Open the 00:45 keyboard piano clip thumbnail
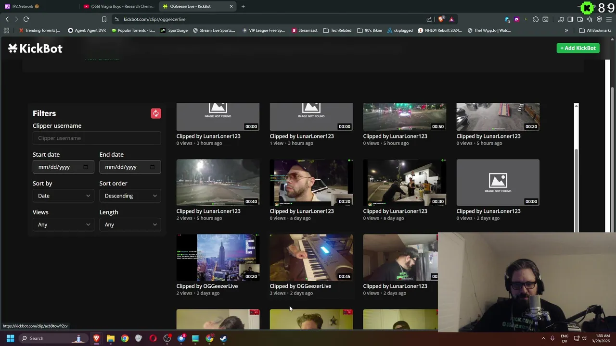The height and width of the screenshot is (346, 616). pos(311,258)
